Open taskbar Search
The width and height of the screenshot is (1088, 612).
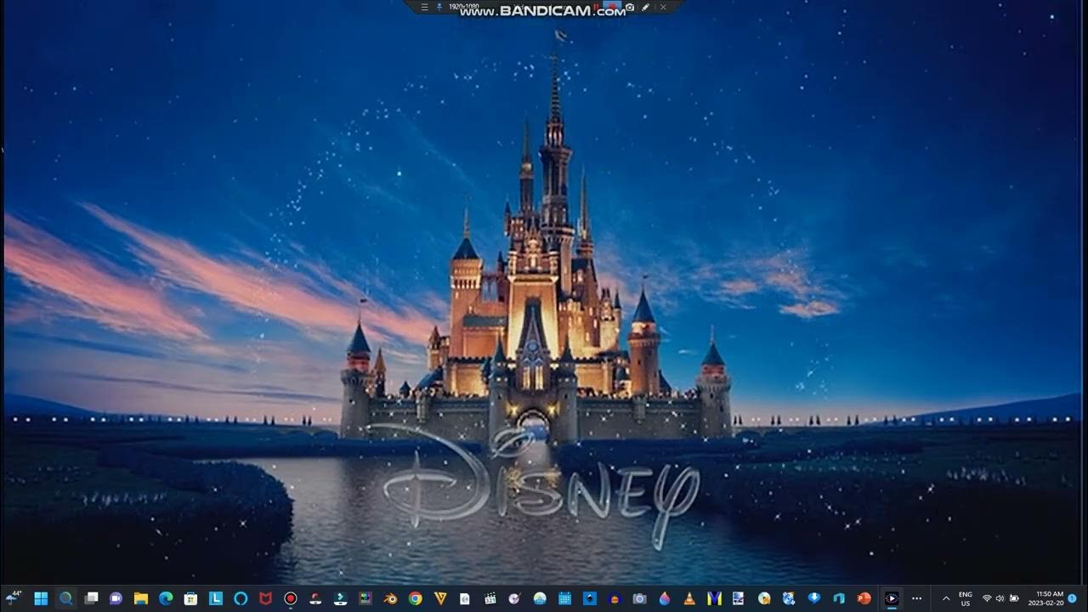tap(65, 598)
